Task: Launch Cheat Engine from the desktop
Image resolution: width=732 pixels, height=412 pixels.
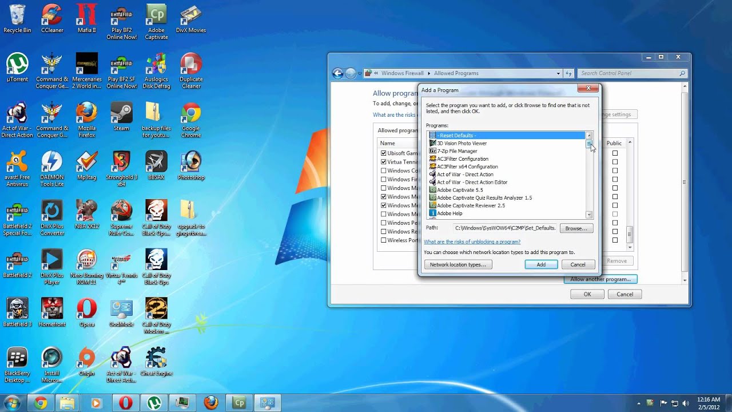Action: 156,361
